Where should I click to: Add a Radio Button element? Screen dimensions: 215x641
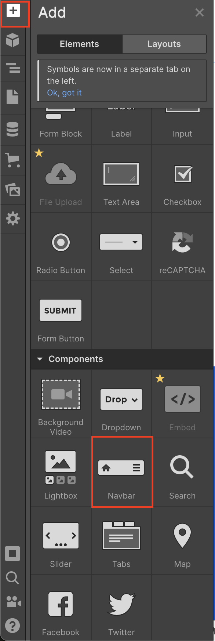tap(61, 247)
